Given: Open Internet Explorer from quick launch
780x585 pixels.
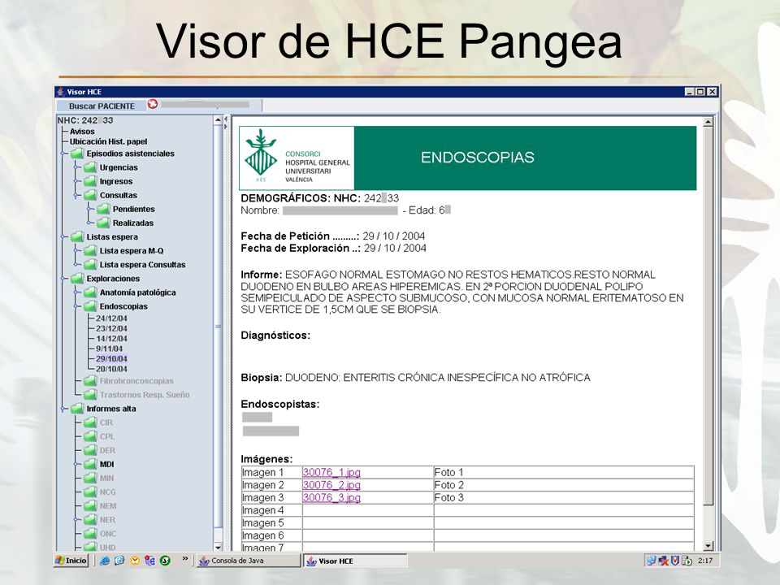Looking at the screenshot, I should (x=105, y=561).
